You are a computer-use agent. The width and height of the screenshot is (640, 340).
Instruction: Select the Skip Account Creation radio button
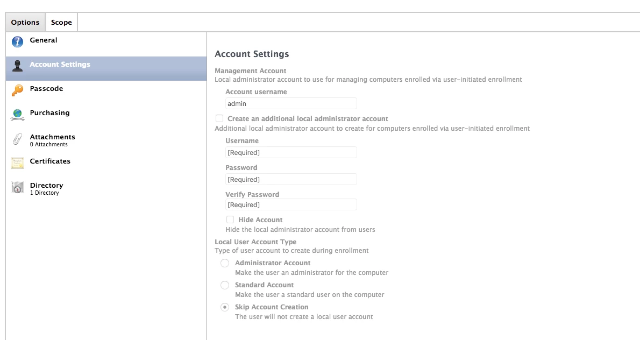(225, 307)
